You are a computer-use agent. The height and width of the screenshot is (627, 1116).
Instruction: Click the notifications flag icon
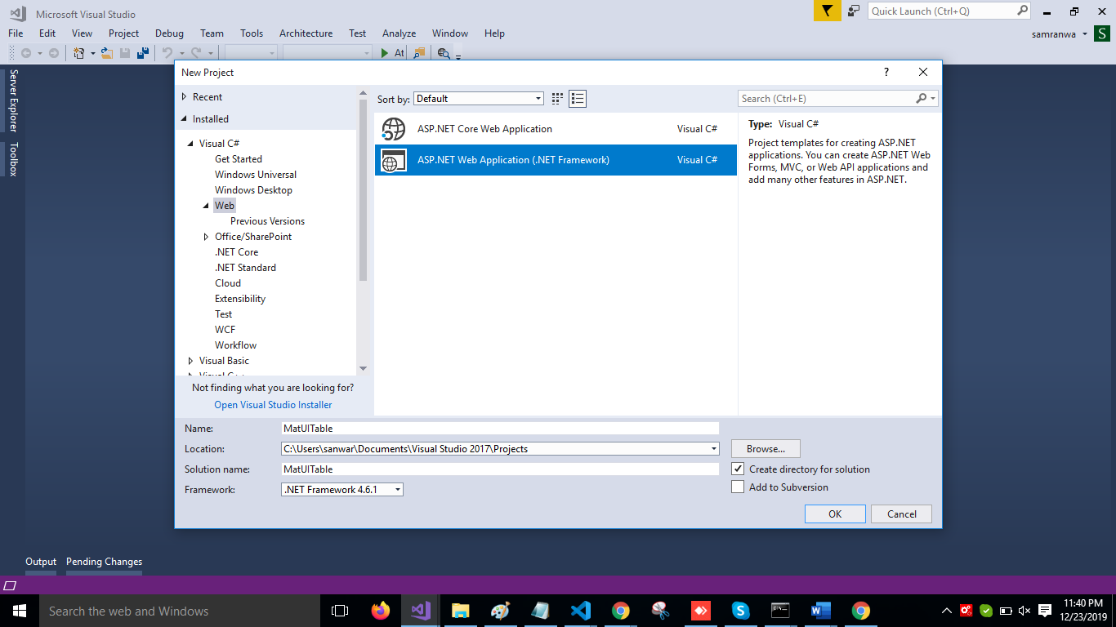click(827, 11)
